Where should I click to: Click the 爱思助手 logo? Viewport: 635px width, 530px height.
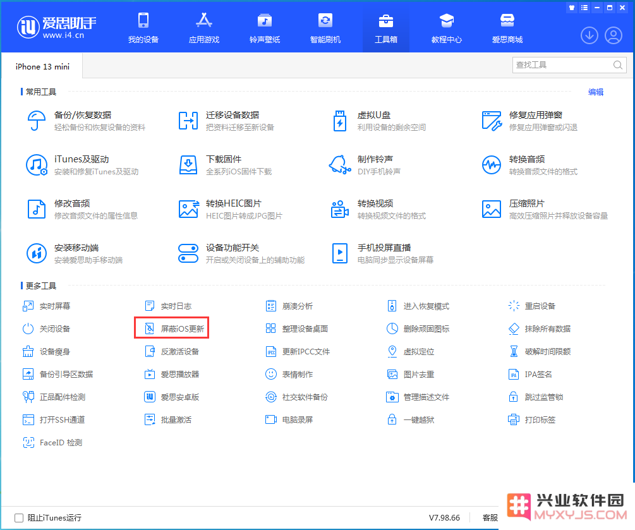pyautogui.click(x=57, y=28)
